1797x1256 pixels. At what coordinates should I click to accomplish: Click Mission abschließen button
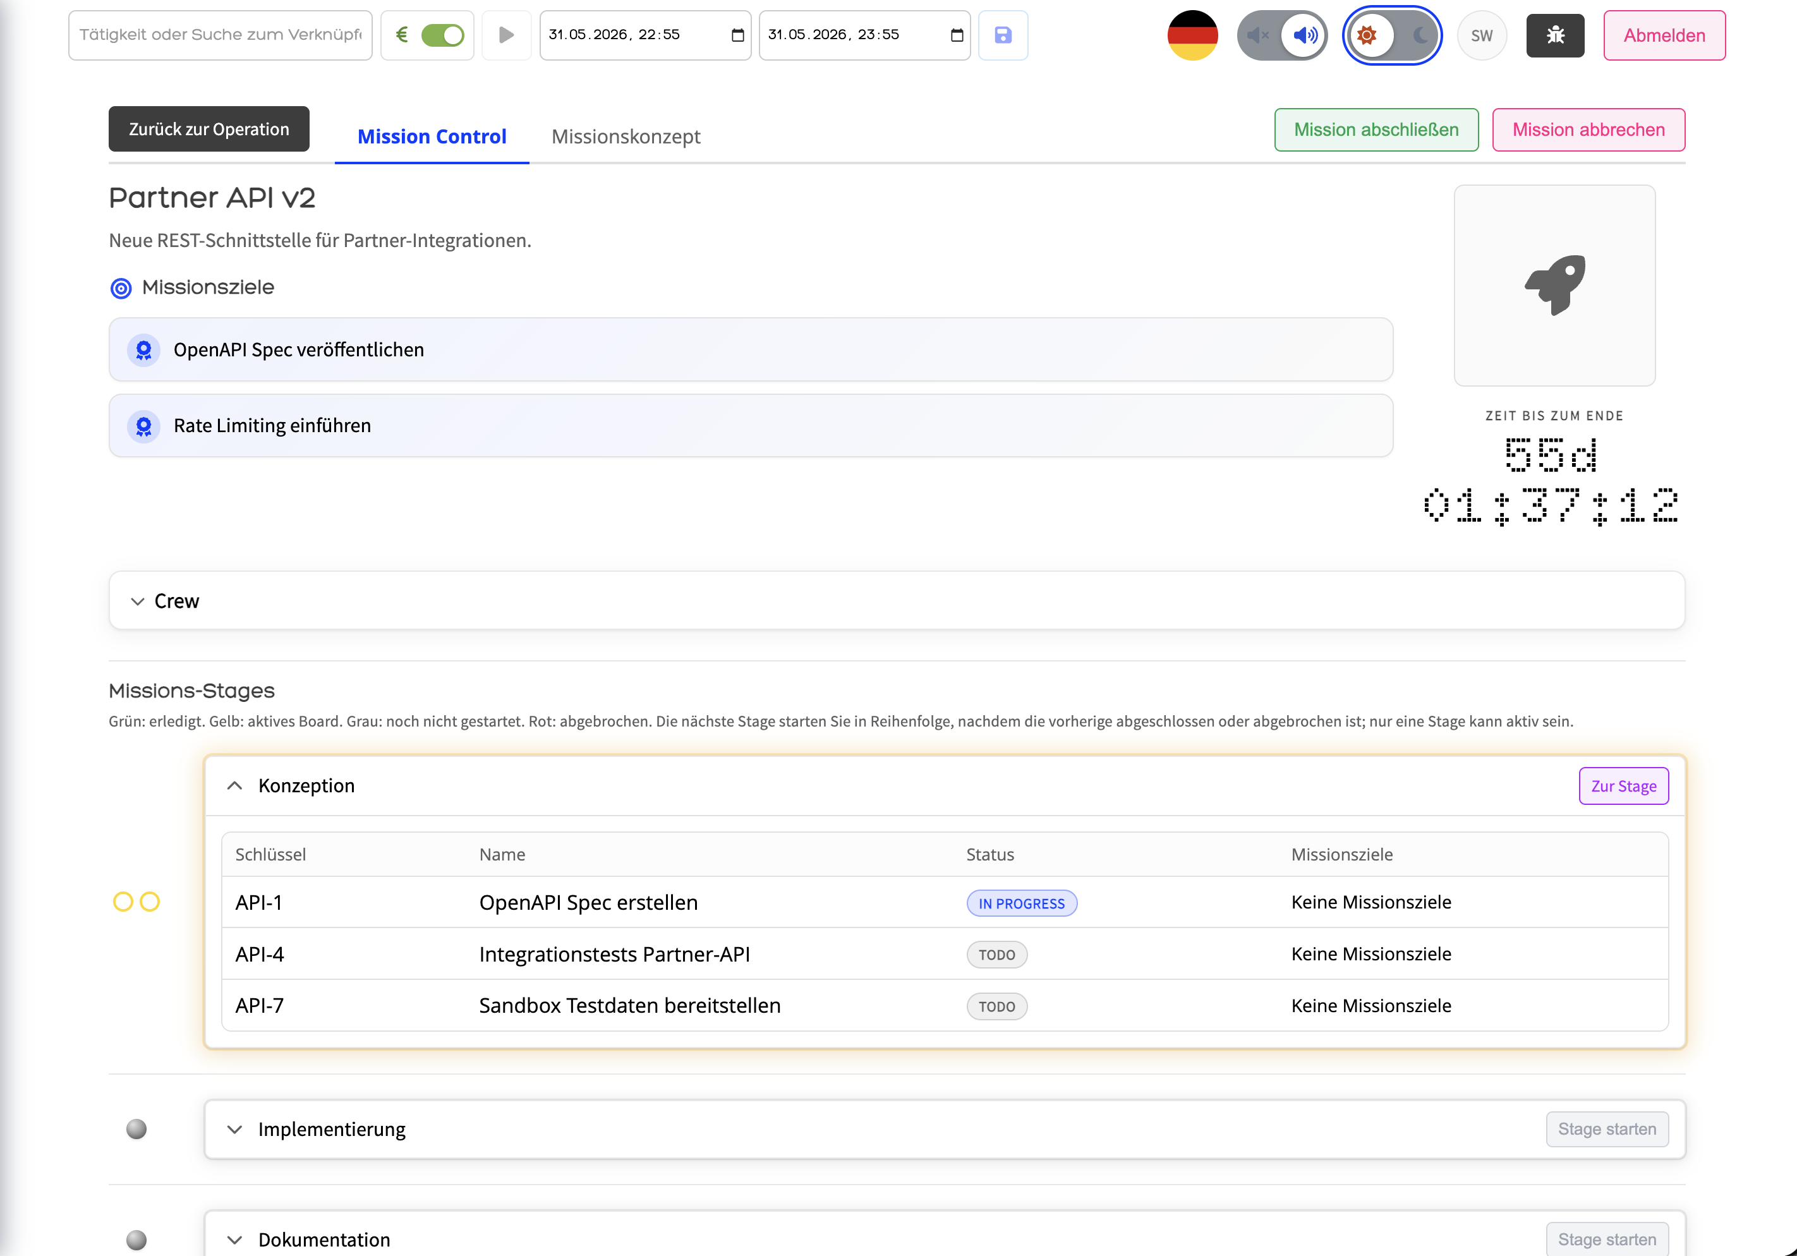[x=1376, y=130]
